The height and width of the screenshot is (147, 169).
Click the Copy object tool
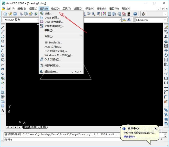[x=166, y=32]
